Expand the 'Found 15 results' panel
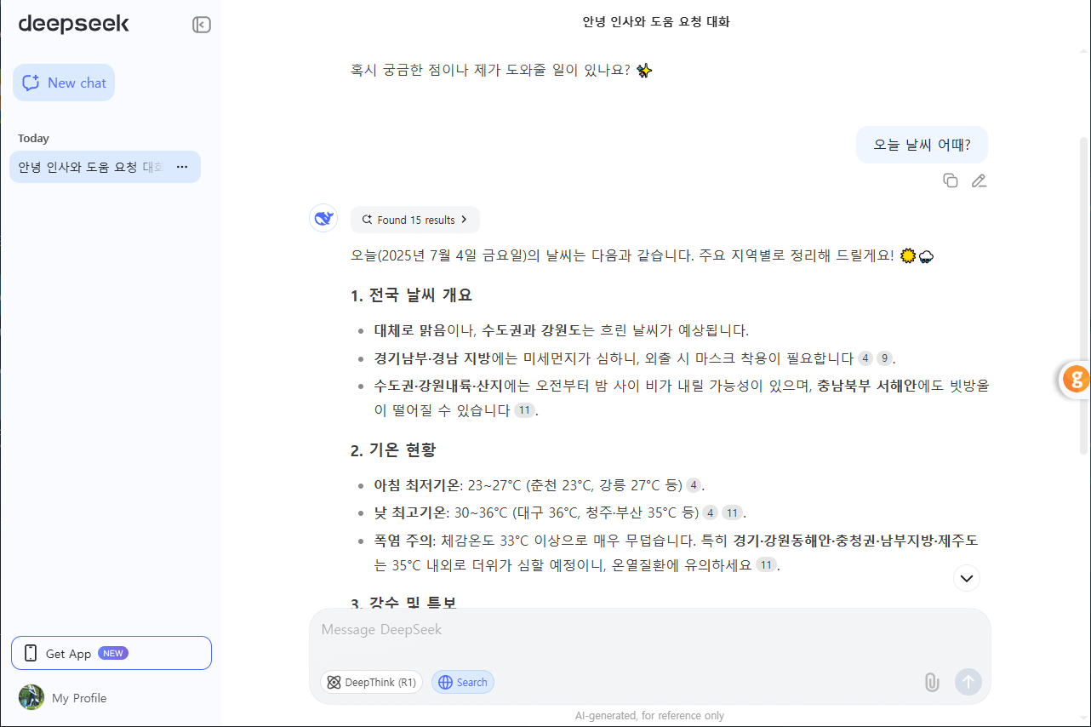Viewport: 1091px width, 727px height. pyautogui.click(x=414, y=220)
